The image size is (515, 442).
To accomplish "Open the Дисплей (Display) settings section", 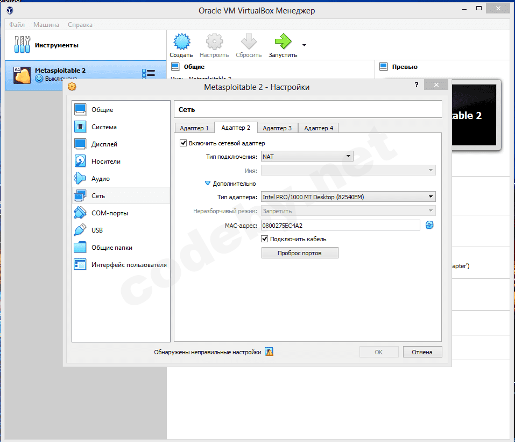I will pos(104,144).
